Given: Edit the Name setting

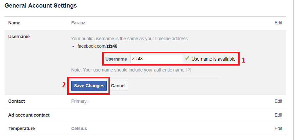Looking at the screenshot, I should pyautogui.click(x=278, y=23).
